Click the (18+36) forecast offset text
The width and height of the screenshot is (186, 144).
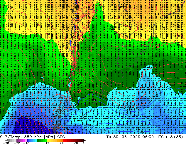174,137
